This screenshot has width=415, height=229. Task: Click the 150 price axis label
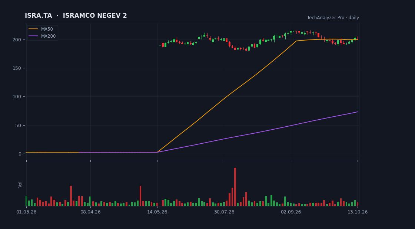pos(17,68)
